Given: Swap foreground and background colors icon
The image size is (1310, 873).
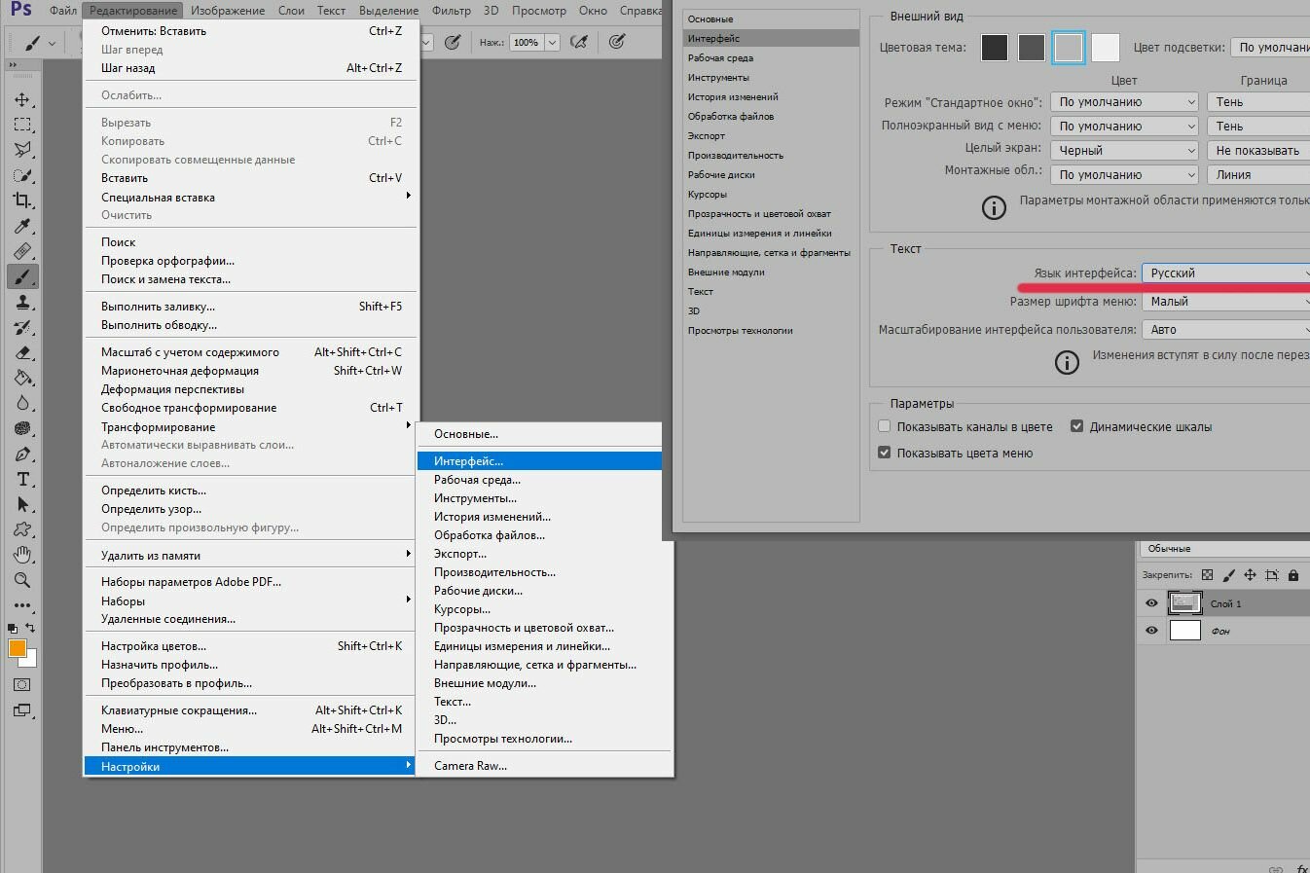Looking at the screenshot, I should 31,629.
